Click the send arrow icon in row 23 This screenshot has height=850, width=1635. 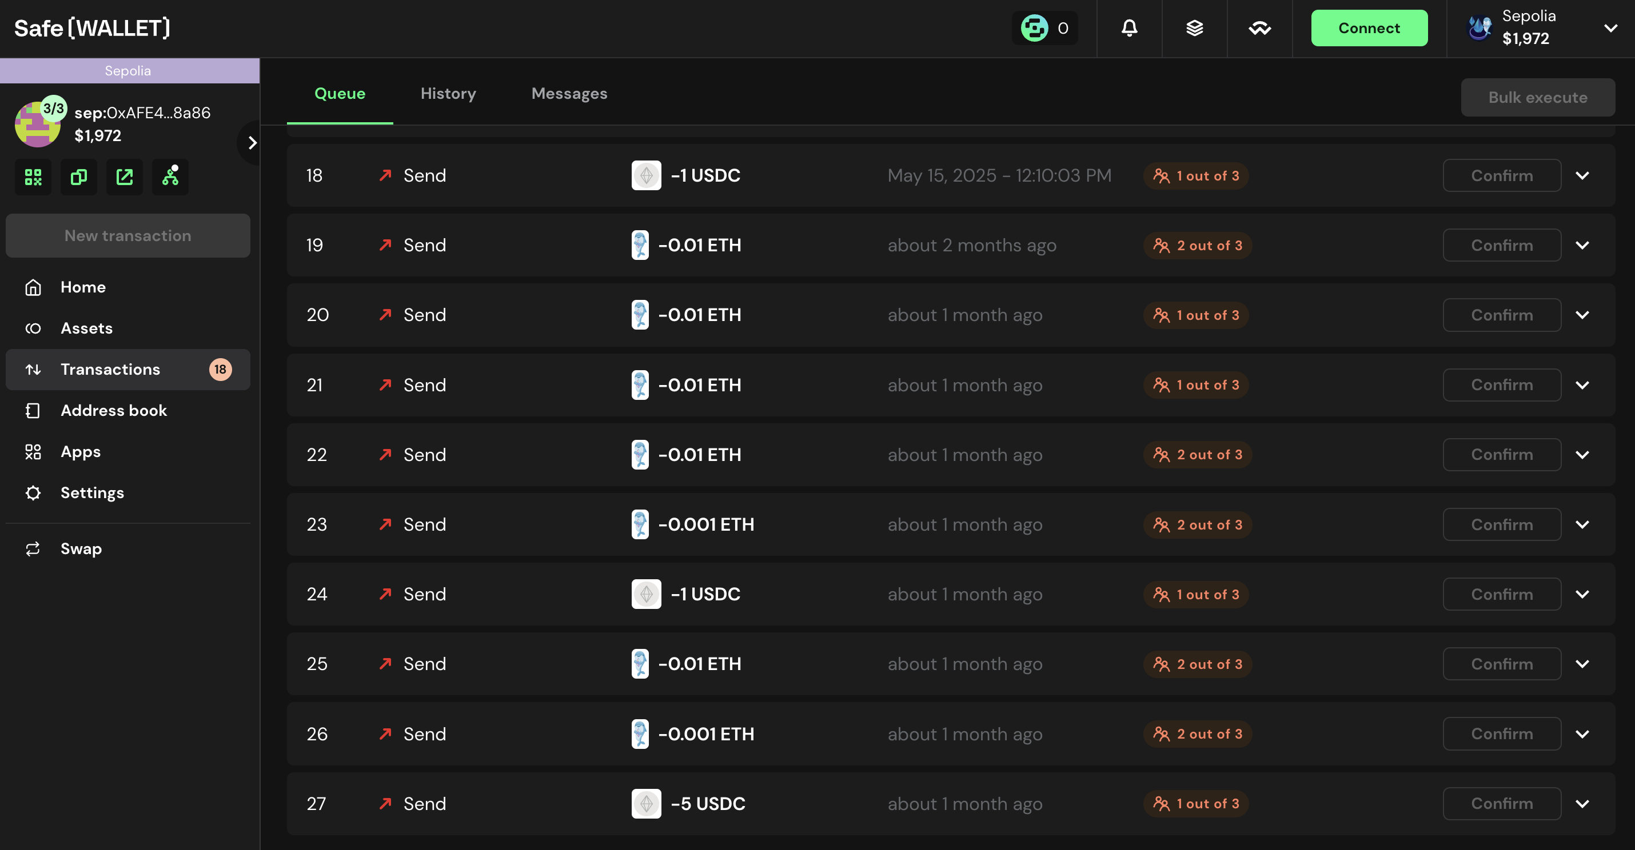coord(385,524)
